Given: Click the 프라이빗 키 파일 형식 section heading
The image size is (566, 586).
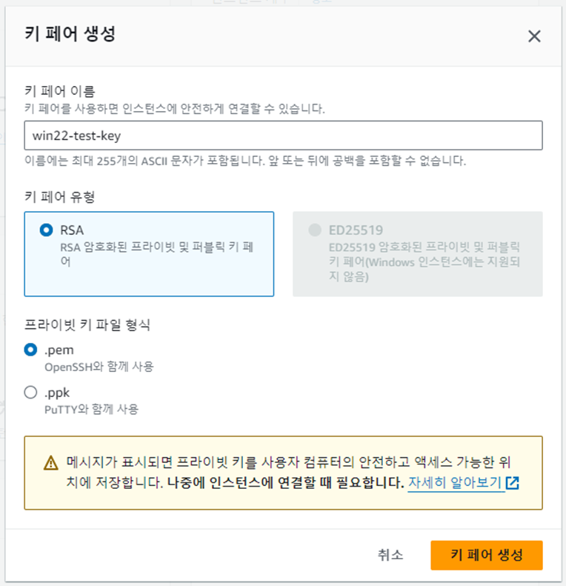Looking at the screenshot, I should point(87,324).
